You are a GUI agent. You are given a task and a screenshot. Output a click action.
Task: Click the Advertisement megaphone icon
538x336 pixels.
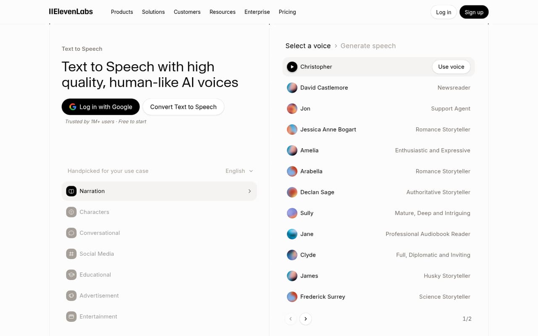pyautogui.click(x=71, y=296)
